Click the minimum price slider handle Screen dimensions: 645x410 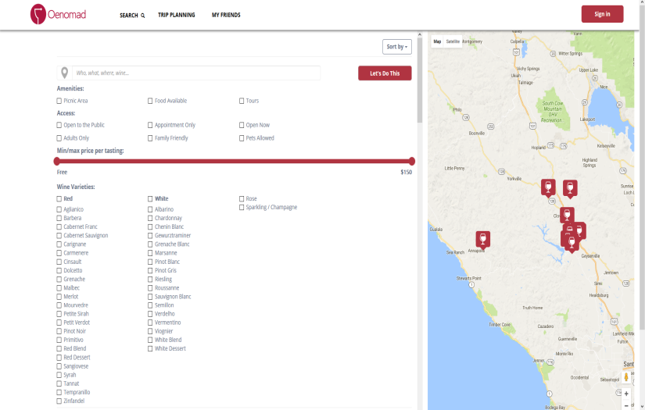click(x=57, y=161)
